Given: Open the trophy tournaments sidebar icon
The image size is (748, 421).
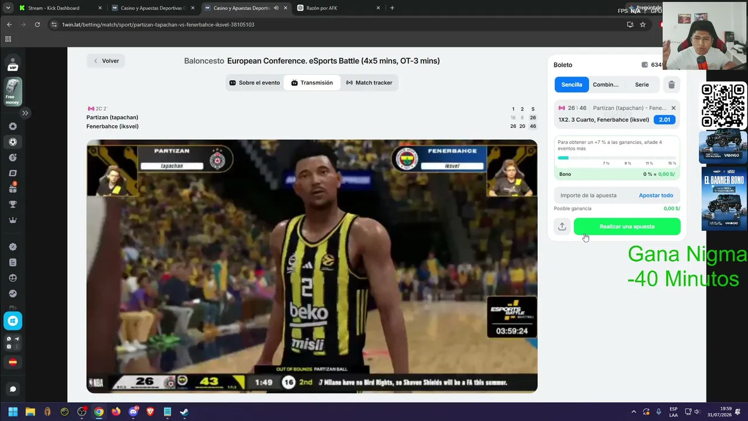Looking at the screenshot, I should coord(13,205).
